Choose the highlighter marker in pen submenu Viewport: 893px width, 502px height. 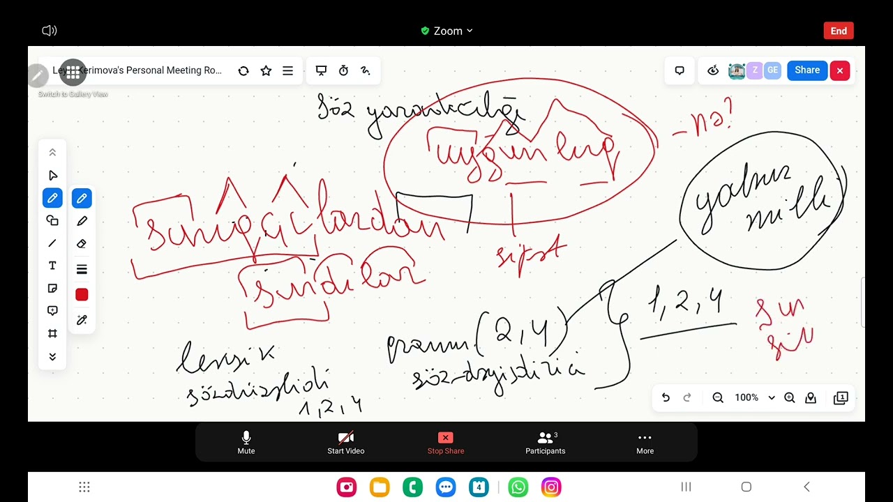coord(82,221)
